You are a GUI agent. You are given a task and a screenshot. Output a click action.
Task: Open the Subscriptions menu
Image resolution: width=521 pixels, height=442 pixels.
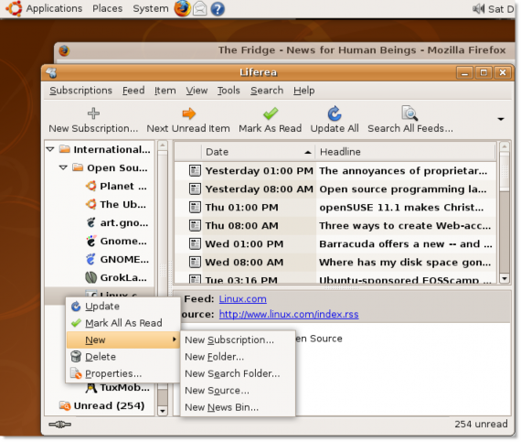coord(80,91)
